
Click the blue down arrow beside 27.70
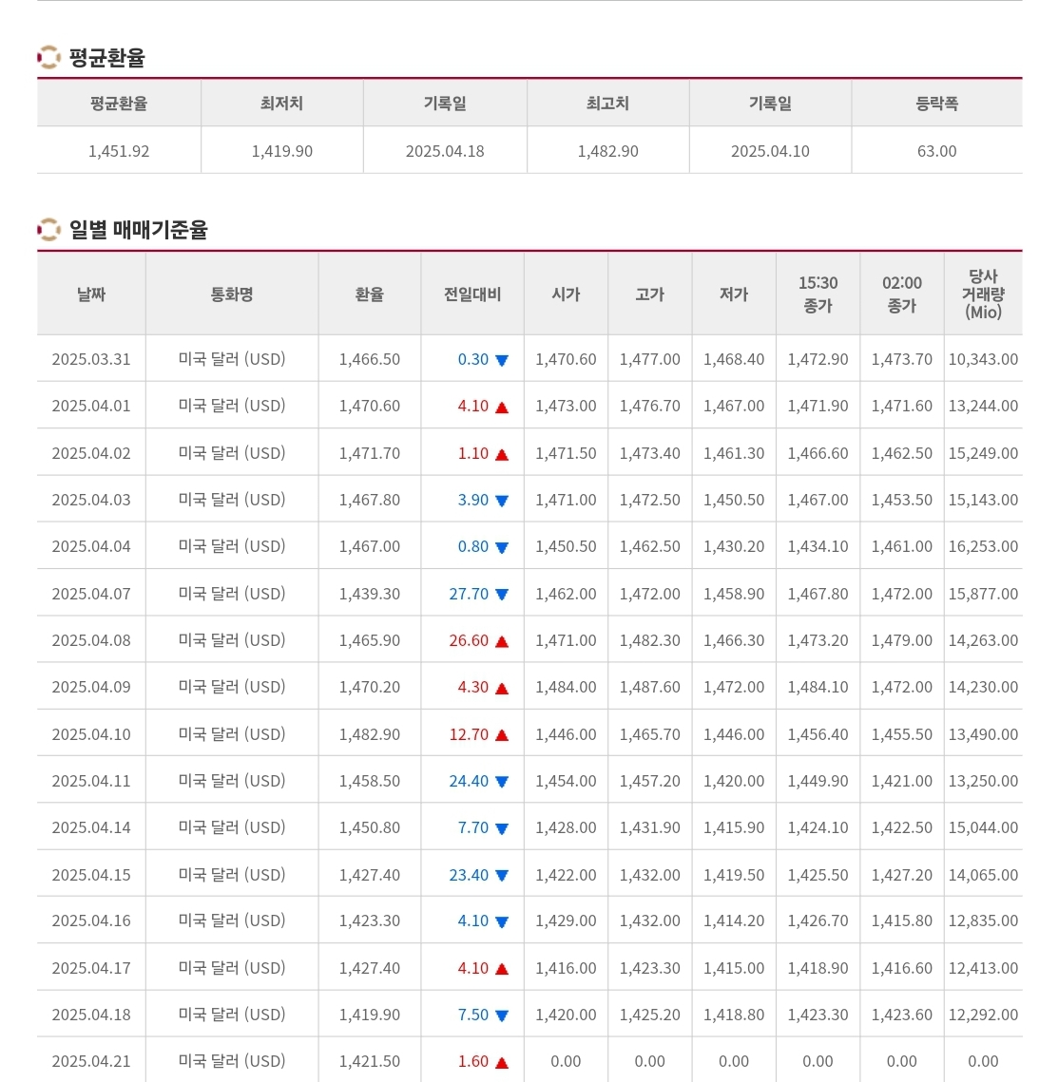502,595
